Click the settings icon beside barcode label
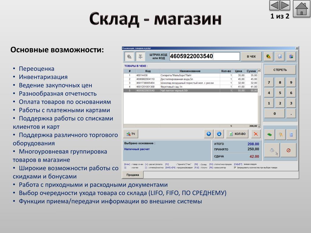 140,57
